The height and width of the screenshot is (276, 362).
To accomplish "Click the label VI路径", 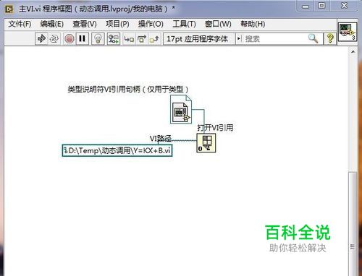I will click(161, 139).
